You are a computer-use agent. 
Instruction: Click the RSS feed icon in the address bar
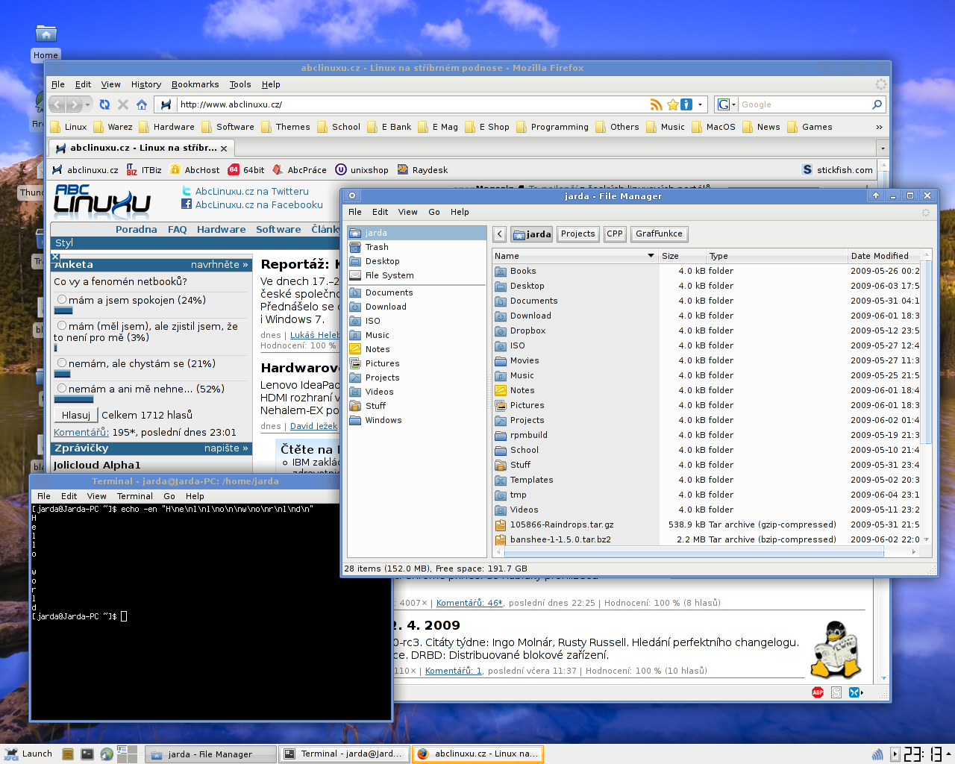[x=656, y=104]
